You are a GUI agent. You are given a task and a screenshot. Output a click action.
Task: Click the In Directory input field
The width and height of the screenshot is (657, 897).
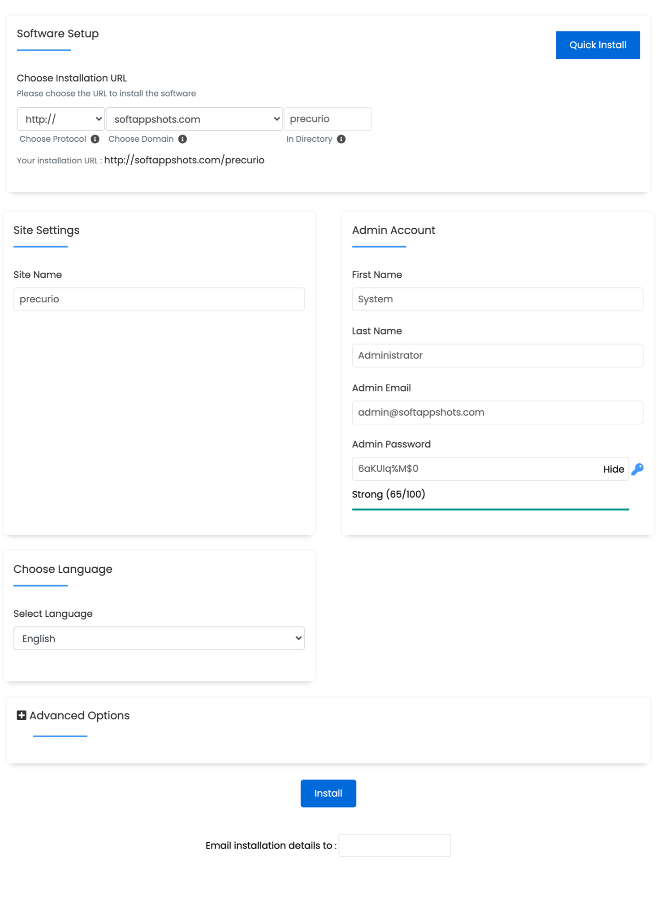point(328,119)
